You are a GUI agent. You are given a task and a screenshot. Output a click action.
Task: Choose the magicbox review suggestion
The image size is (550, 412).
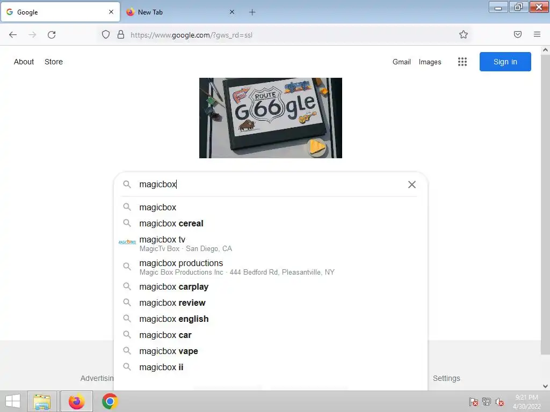[271, 303]
